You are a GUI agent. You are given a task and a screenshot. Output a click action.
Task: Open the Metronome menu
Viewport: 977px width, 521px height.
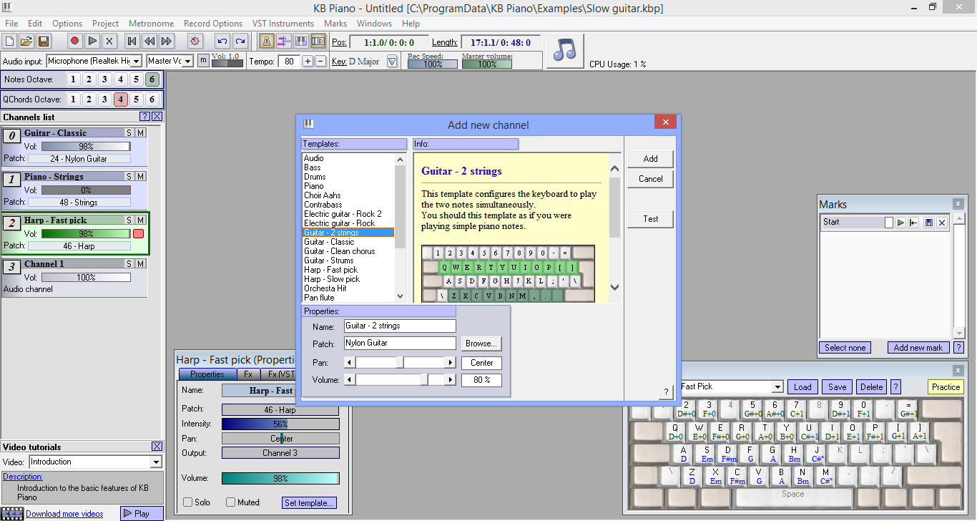pos(150,24)
